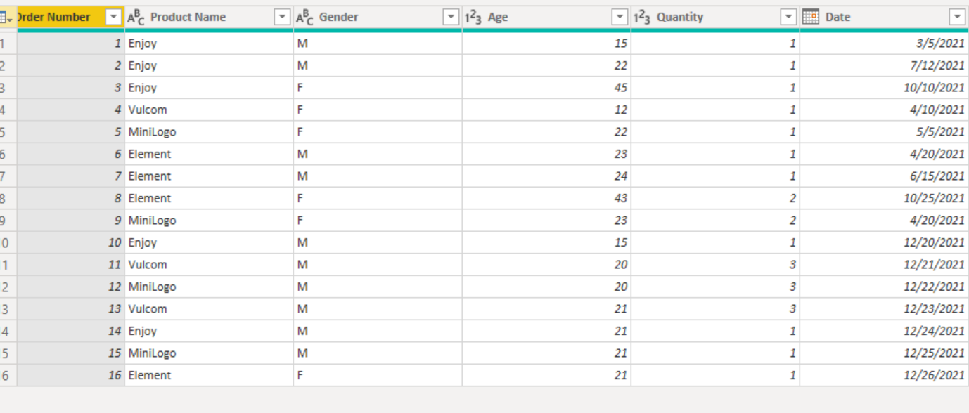Click the Quantity cell for order 11

tap(715, 265)
